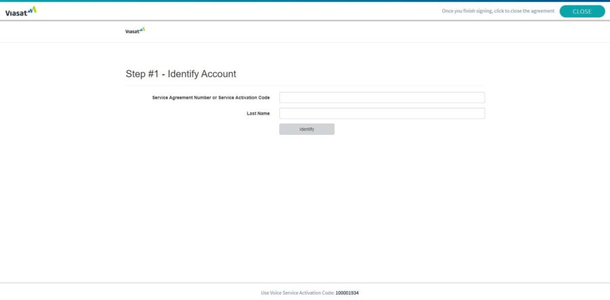Select the activation code 100001934 text

coord(347,293)
